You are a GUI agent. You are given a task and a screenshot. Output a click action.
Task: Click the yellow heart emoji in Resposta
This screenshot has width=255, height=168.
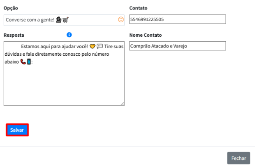pos(93,47)
